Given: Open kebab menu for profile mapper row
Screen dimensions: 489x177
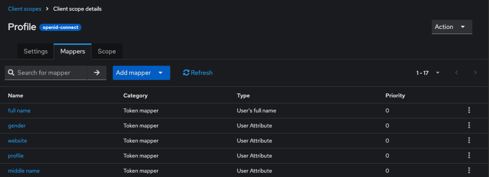Looking at the screenshot, I should 469,155.
